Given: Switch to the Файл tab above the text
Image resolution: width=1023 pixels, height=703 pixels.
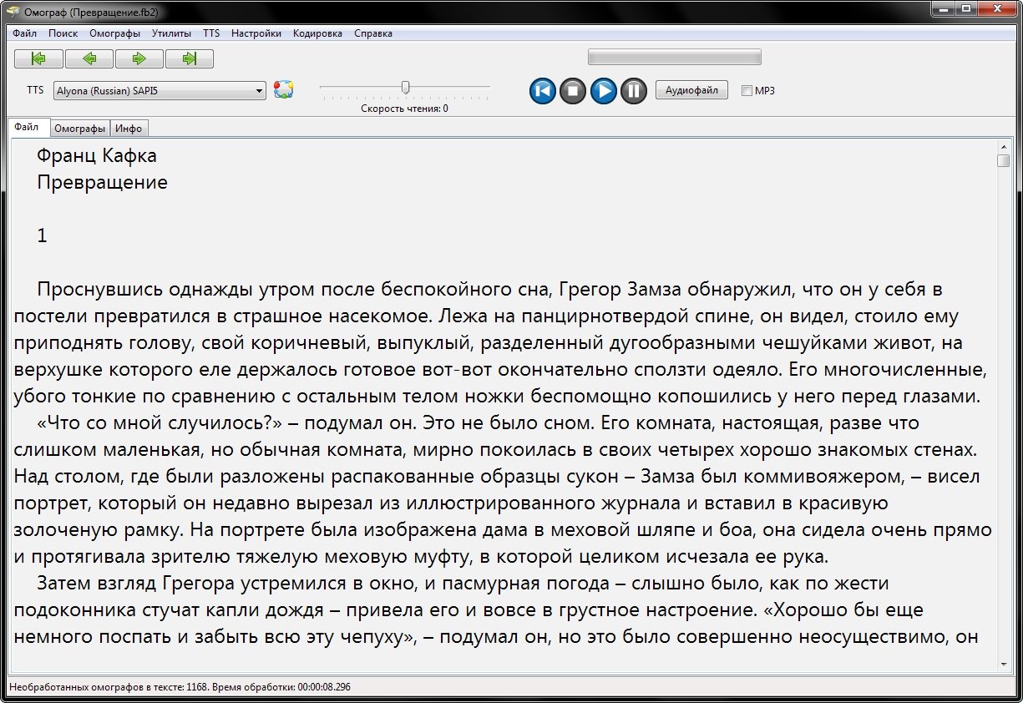Looking at the screenshot, I should click(x=28, y=127).
